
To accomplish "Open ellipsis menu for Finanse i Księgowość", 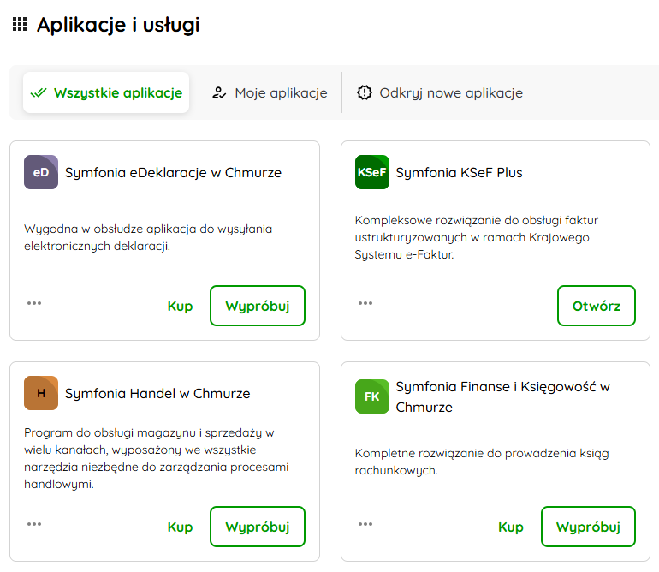I will (365, 524).
